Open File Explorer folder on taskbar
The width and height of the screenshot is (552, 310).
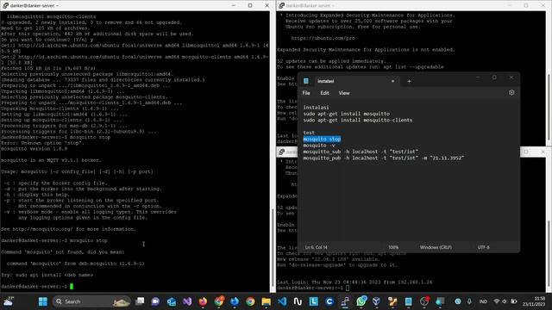[x=267, y=301]
